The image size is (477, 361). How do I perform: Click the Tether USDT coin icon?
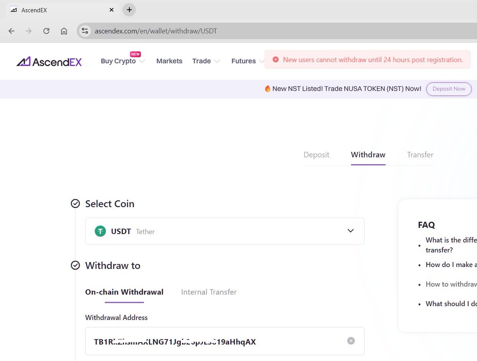point(100,231)
